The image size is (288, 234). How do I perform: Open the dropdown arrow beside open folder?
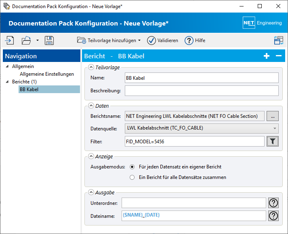pyautogui.click(x=38, y=40)
